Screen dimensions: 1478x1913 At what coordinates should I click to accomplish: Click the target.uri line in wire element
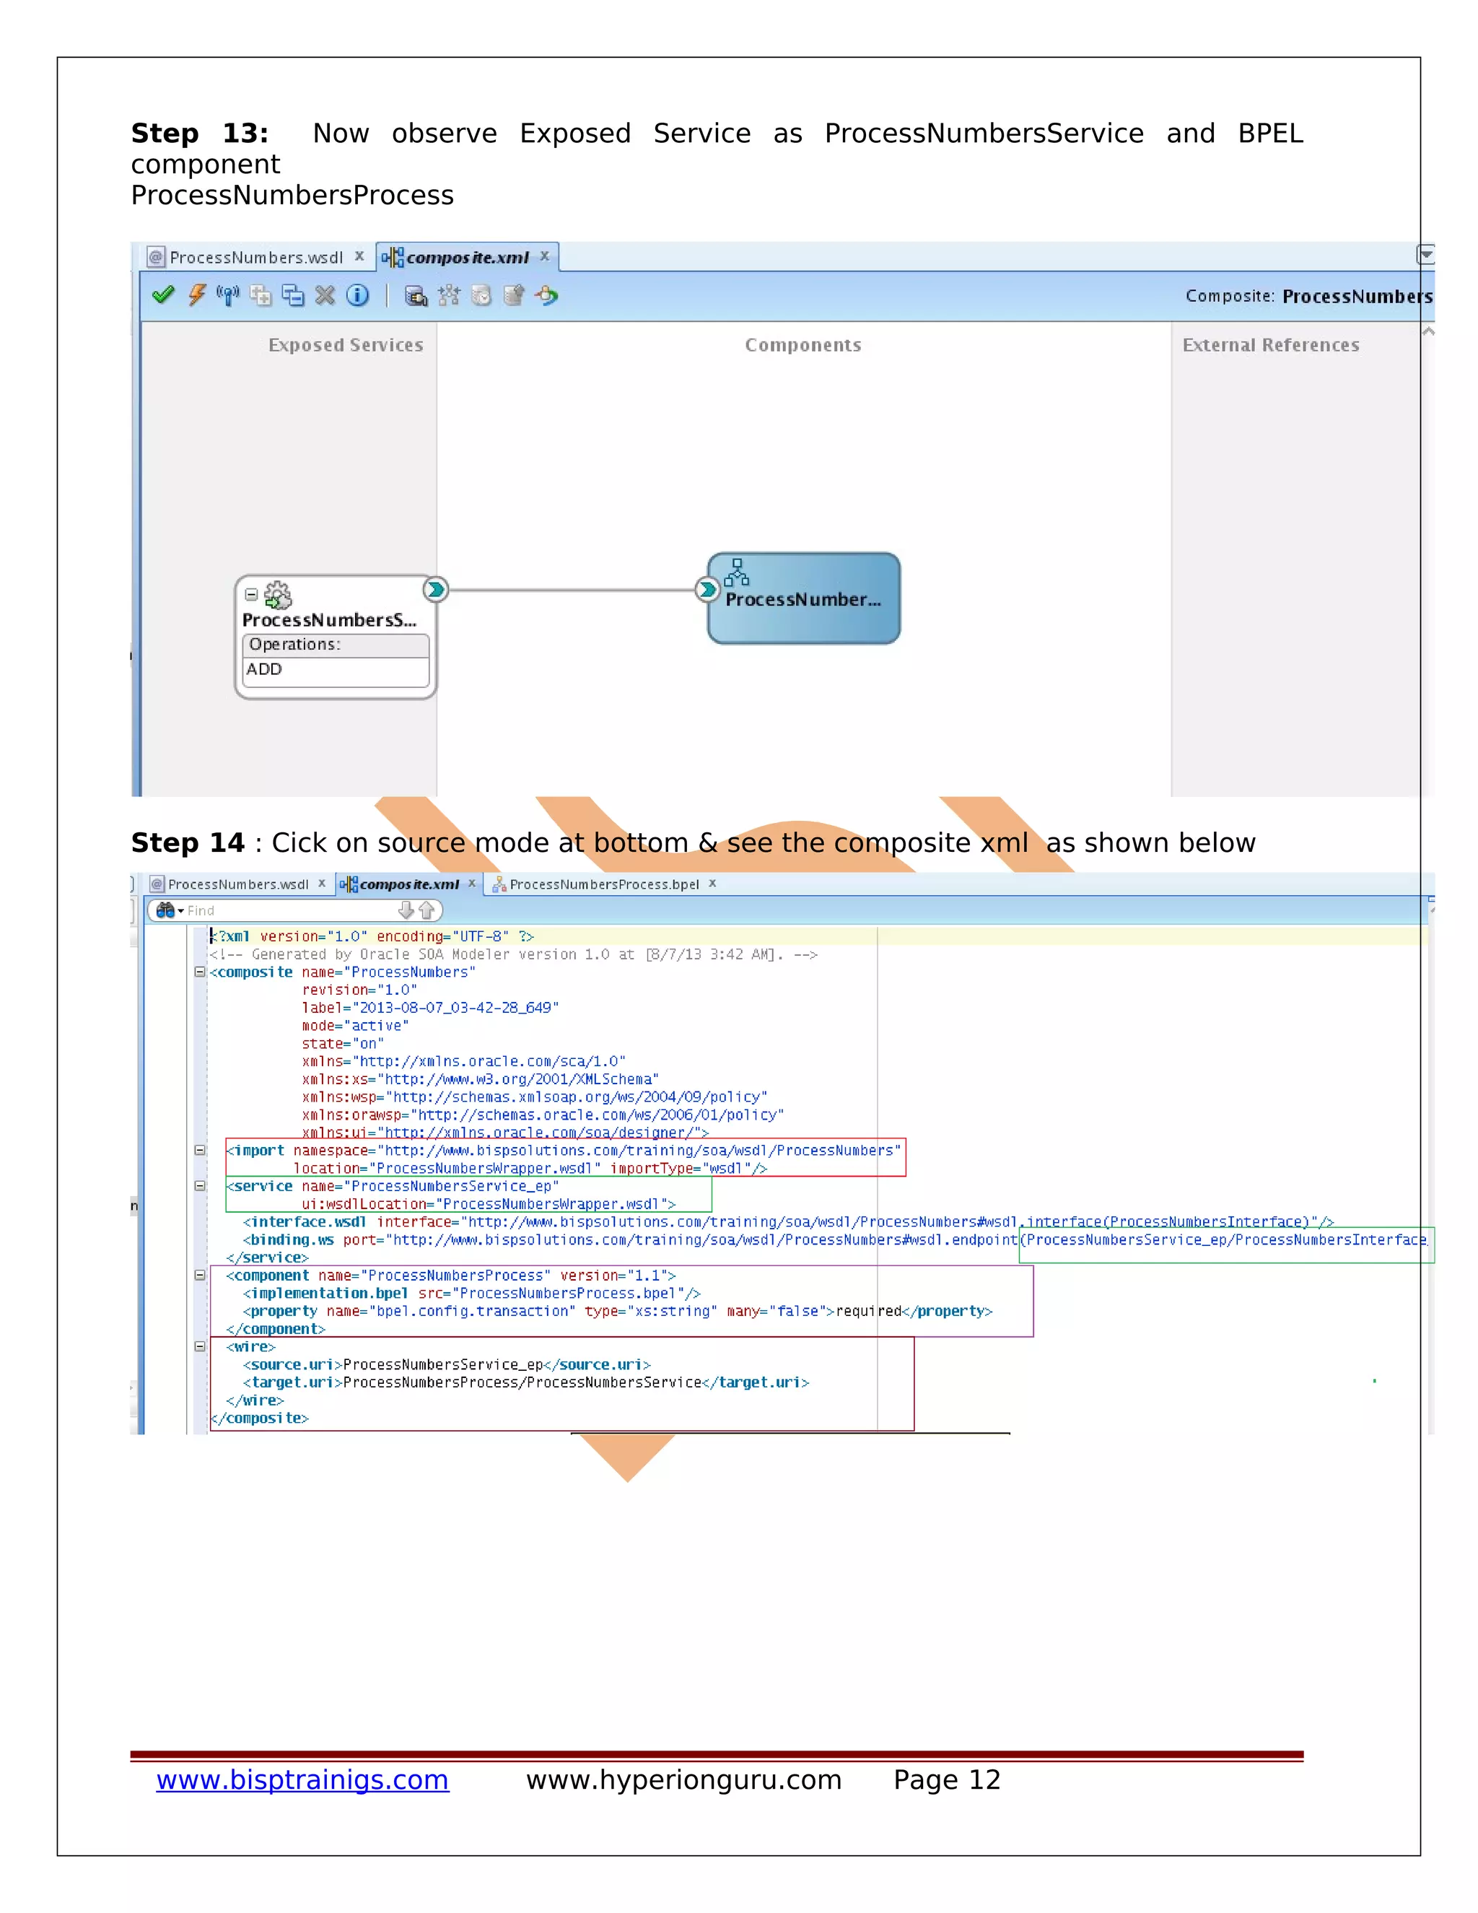point(526,1382)
